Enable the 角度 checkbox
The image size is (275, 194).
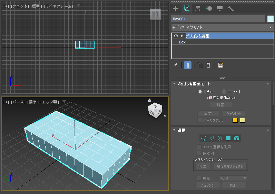pyautogui.click(x=199, y=178)
